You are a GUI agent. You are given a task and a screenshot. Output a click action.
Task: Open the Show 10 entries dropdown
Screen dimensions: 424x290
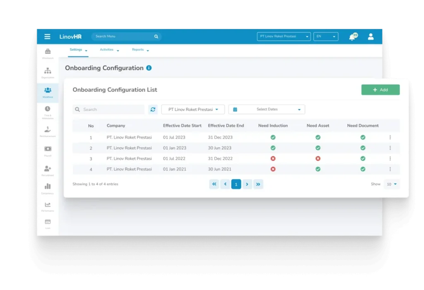[x=392, y=184]
